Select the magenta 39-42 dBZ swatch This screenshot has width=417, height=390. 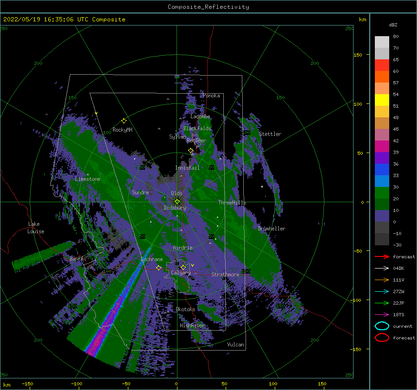tap(382, 146)
